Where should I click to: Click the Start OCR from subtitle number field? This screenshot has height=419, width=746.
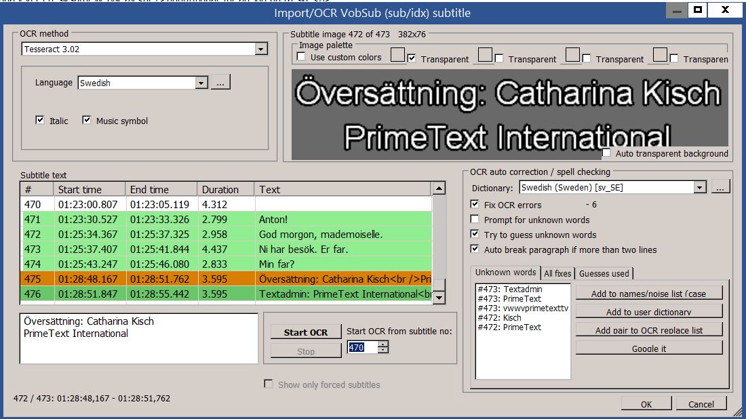pyautogui.click(x=363, y=347)
